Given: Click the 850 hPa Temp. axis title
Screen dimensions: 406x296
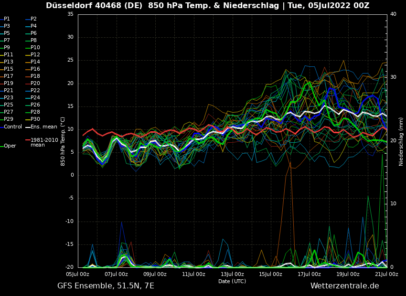Looking at the screenshot, I should pos(63,141).
